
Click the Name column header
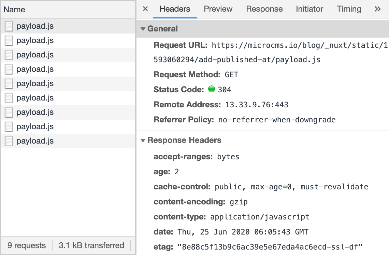pos(14,10)
